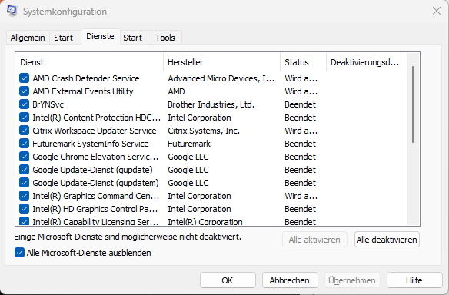Toggle Intel(R) Capability Licensing Service checkbox

(x=24, y=221)
